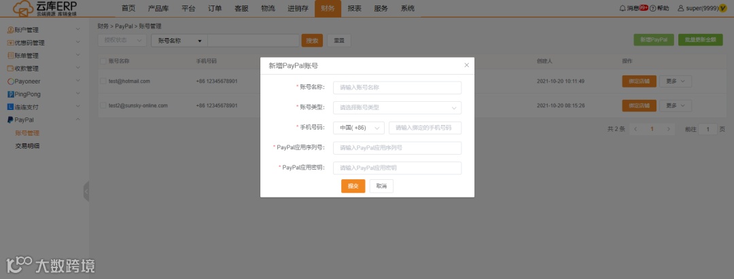Click the 重置 button
The height and width of the screenshot is (279, 734).
point(339,41)
